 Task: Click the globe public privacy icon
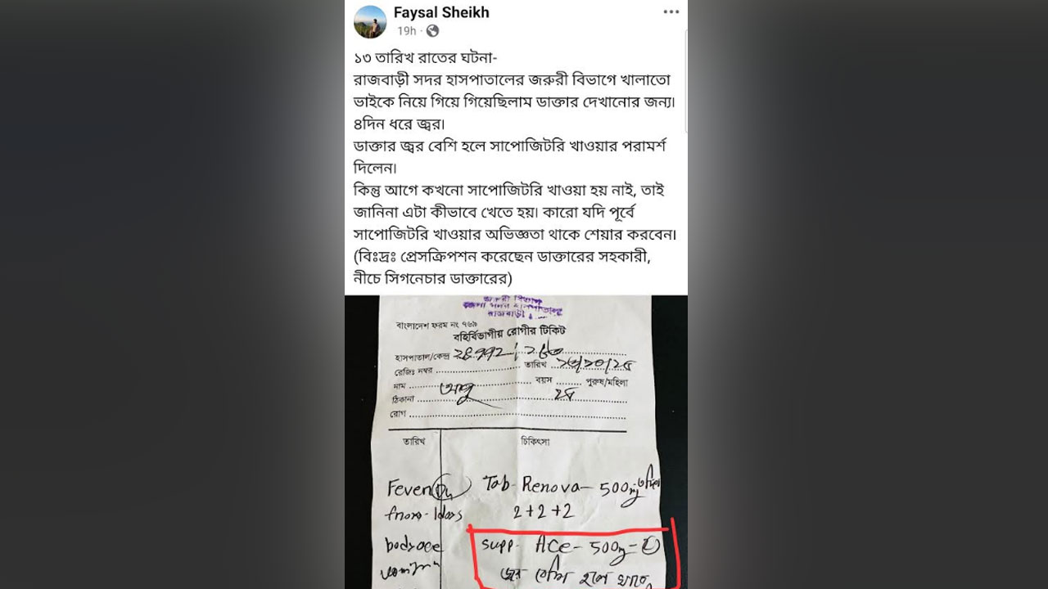(432, 31)
